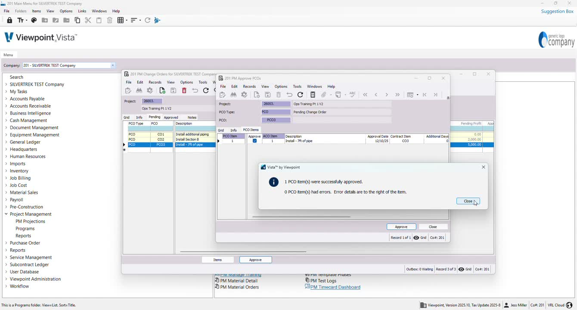The image size is (577, 310).
Task: Collapse the Project Management tree node
Action: (6, 214)
